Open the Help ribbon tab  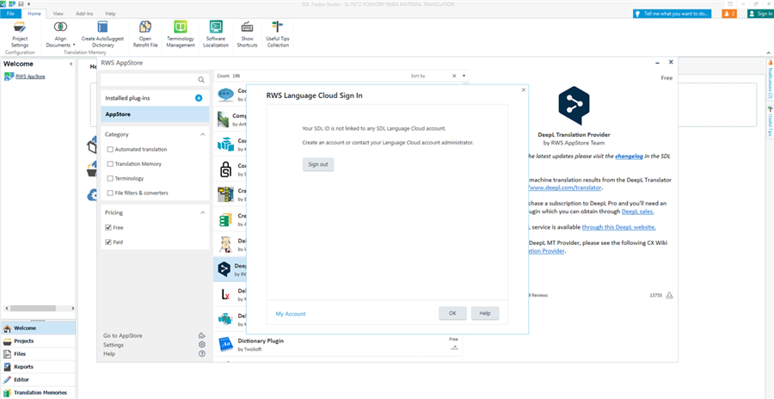[111, 14]
